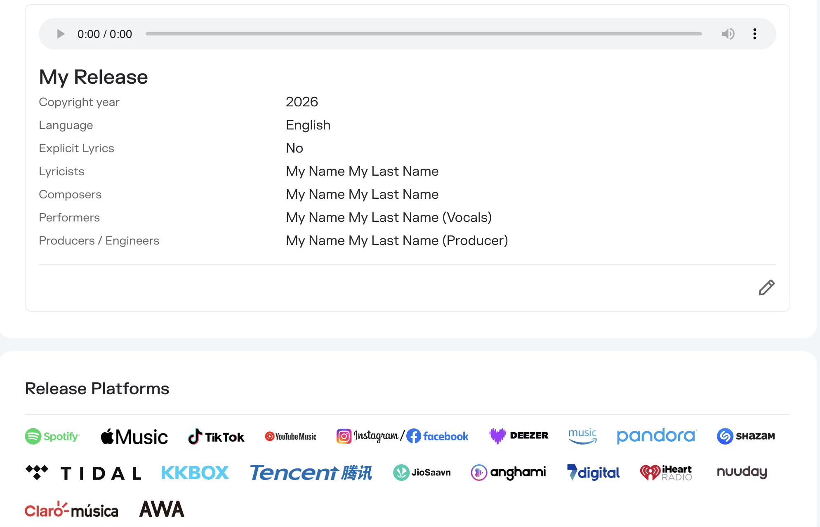Click the Apple Music logo
820x527 pixels.
(134, 437)
